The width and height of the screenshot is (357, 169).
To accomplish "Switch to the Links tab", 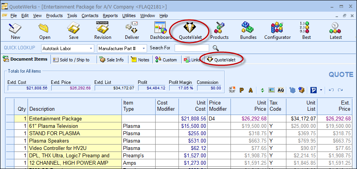I will [x=192, y=60].
